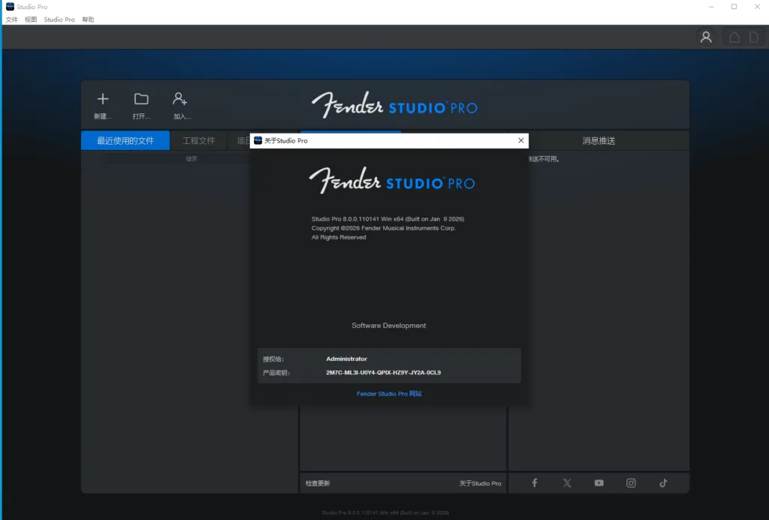Open the TikTok social icon
The width and height of the screenshot is (769, 520).
pos(663,482)
